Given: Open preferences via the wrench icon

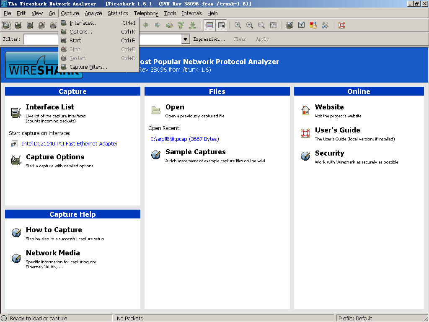Looking at the screenshot, I should click(x=325, y=25).
